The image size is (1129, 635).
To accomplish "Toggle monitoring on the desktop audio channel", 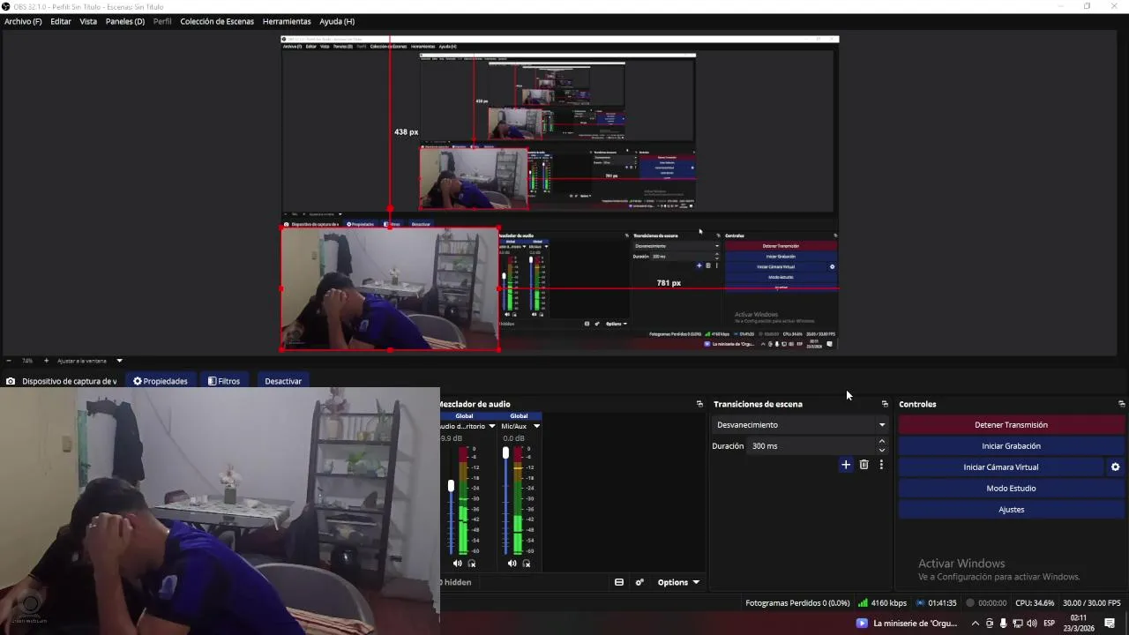I will 472,563.
